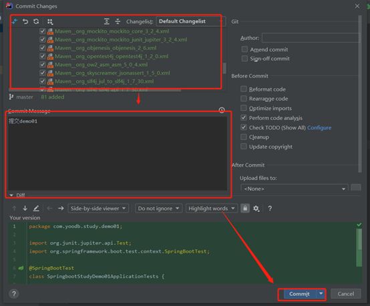Screen dimensions: 370x306
Task: Expand the Commit button dropdown arrow
Action: pyautogui.click(x=321, y=294)
